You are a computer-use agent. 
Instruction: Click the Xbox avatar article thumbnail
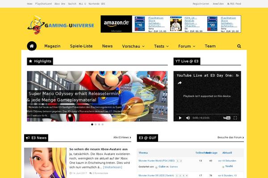click(45, 163)
